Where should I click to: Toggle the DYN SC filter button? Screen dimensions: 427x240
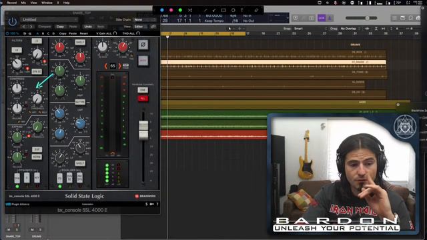click(x=37, y=71)
